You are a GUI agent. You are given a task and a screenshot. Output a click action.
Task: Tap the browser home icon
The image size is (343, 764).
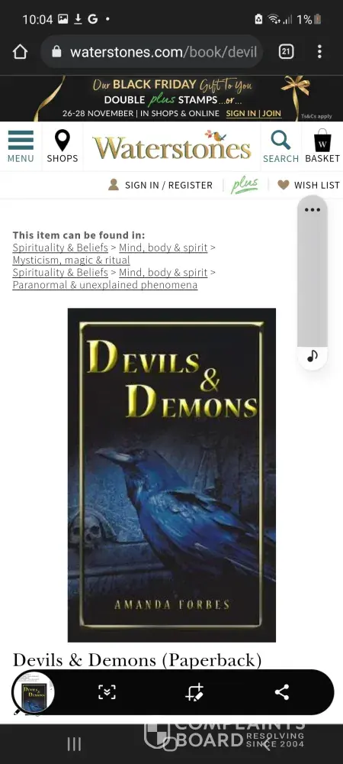pyautogui.click(x=20, y=52)
